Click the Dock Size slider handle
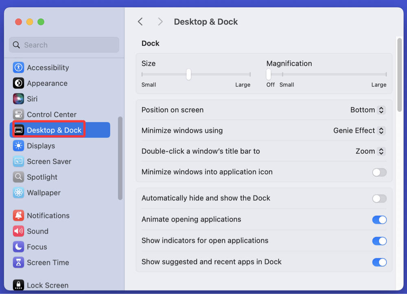The image size is (407, 294). [188, 74]
